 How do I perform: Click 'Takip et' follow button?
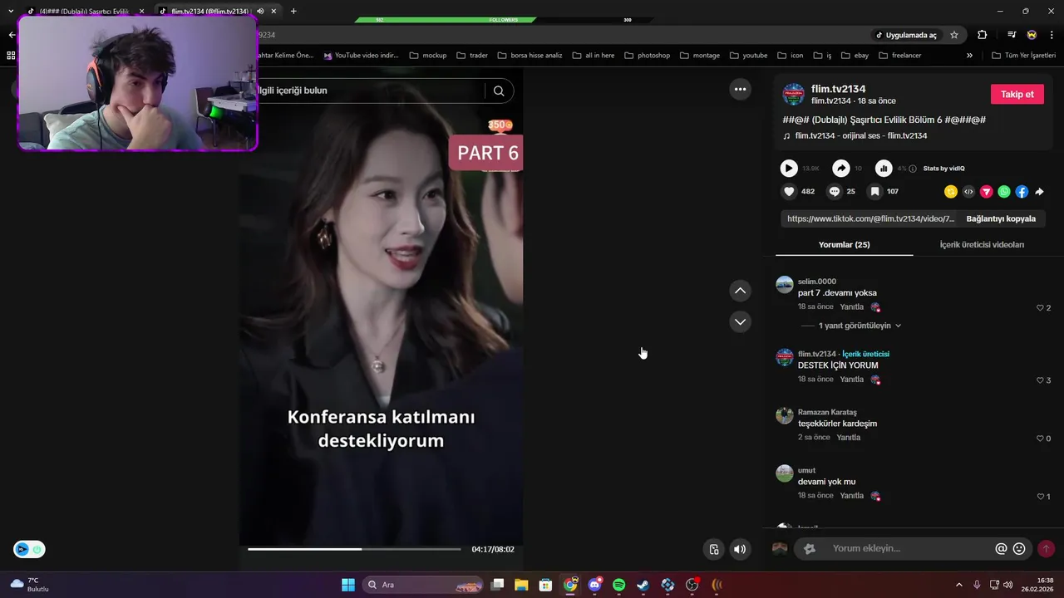click(1017, 94)
